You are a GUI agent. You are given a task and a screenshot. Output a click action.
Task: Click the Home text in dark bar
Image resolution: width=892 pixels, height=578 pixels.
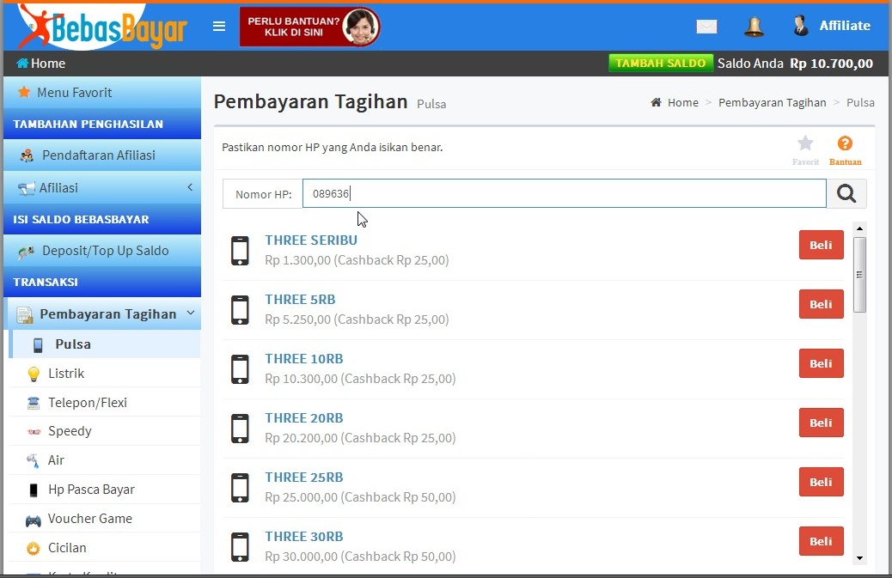[x=48, y=63]
